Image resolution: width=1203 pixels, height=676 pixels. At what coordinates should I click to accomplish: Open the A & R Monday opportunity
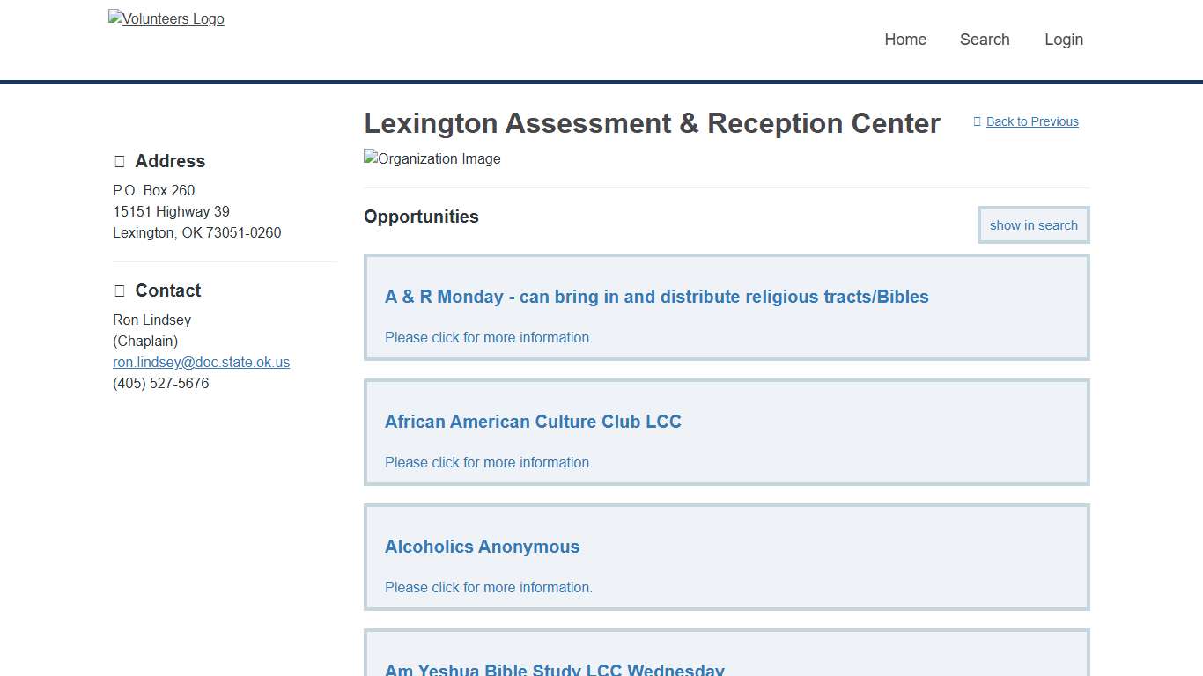tap(657, 297)
